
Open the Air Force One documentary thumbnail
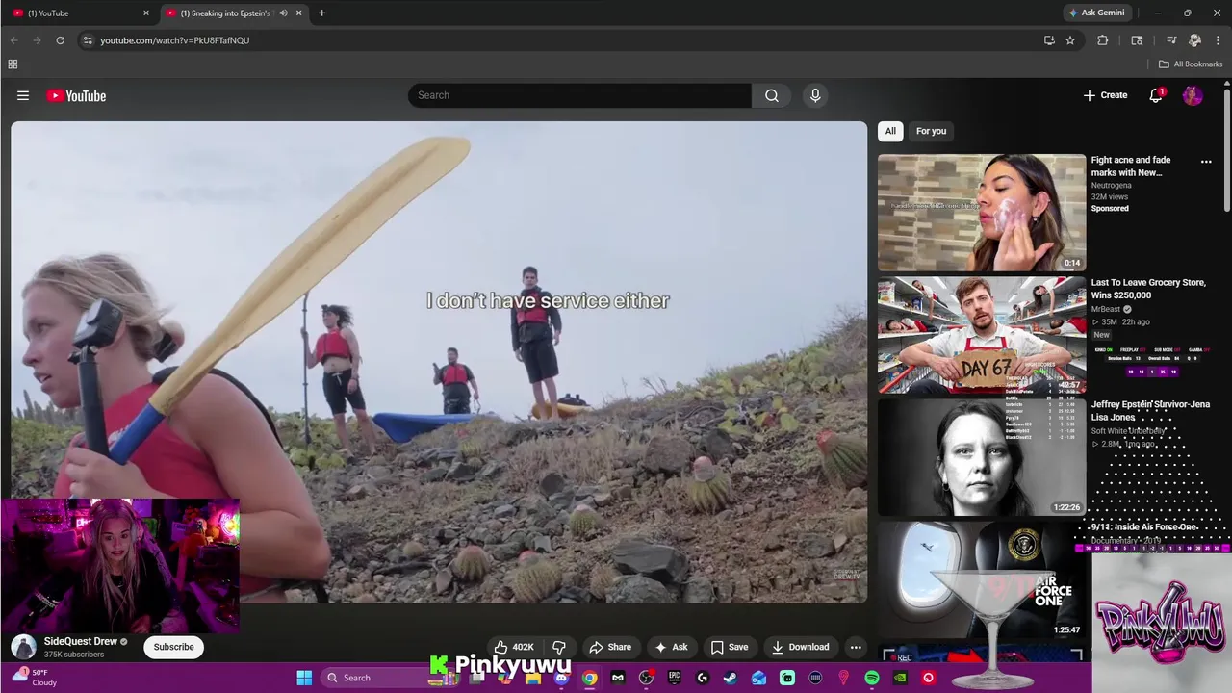click(x=982, y=579)
